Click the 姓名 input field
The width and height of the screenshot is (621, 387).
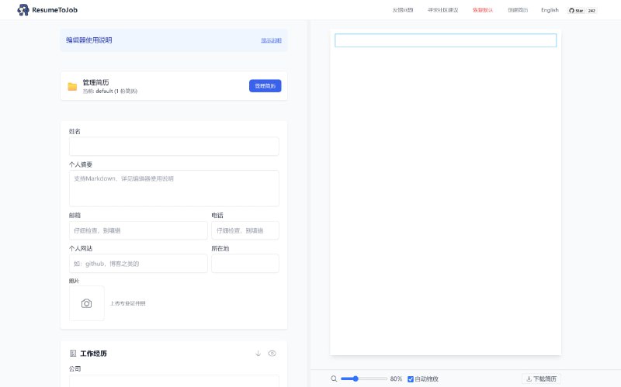tap(174, 147)
